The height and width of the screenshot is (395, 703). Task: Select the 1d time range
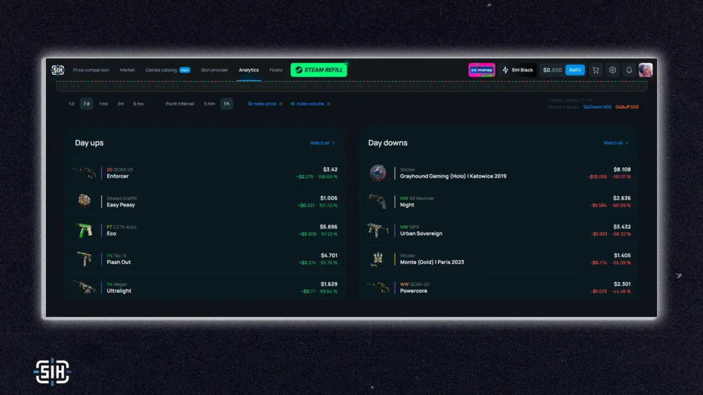[x=71, y=104]
